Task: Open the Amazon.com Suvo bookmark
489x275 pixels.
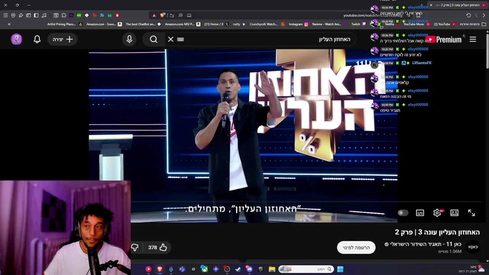Action: (x=104, y=24)
